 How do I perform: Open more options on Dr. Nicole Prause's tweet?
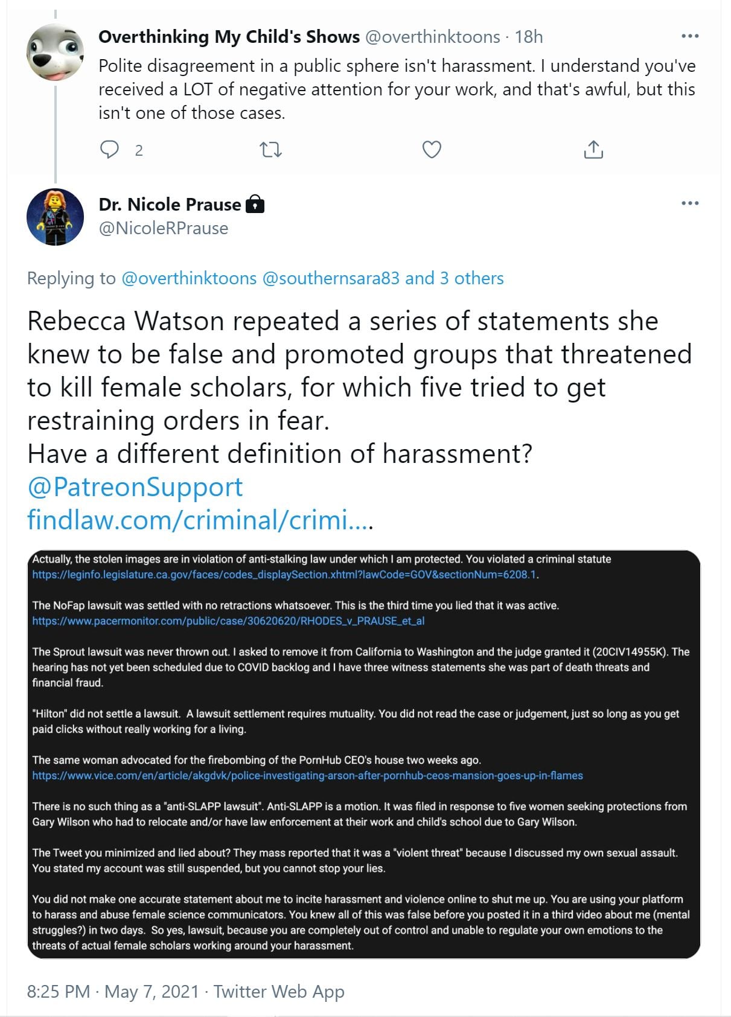pos(689,203)
